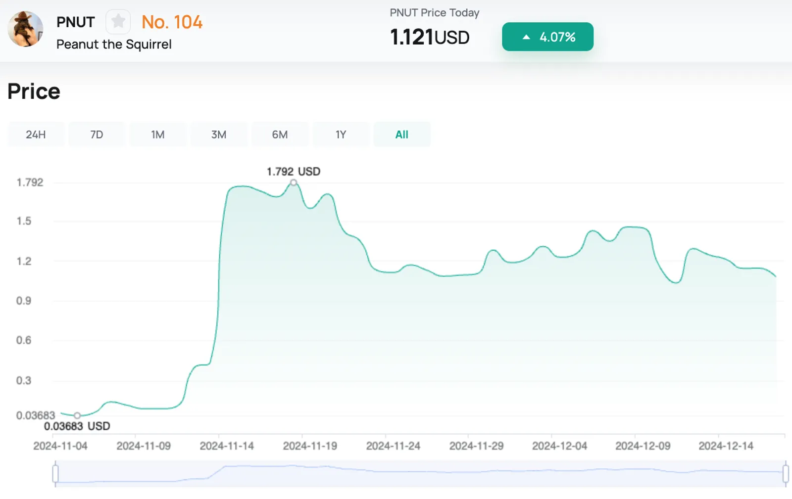Select the All time range tab
The height and width of the screenshot is (499, 792).
[402, 135]
